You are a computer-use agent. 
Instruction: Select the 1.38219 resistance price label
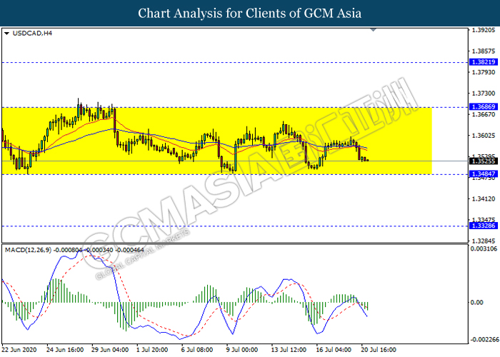[x=484, y=62]
